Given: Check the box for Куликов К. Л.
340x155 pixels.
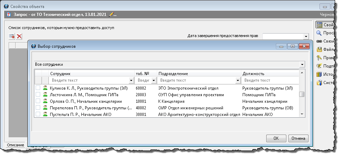Looking at the screenshot, I should pos(38,88).
